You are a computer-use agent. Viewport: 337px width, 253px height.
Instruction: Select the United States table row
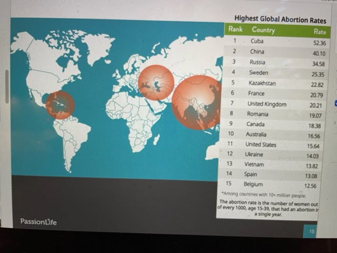click(x=275, y=144)
